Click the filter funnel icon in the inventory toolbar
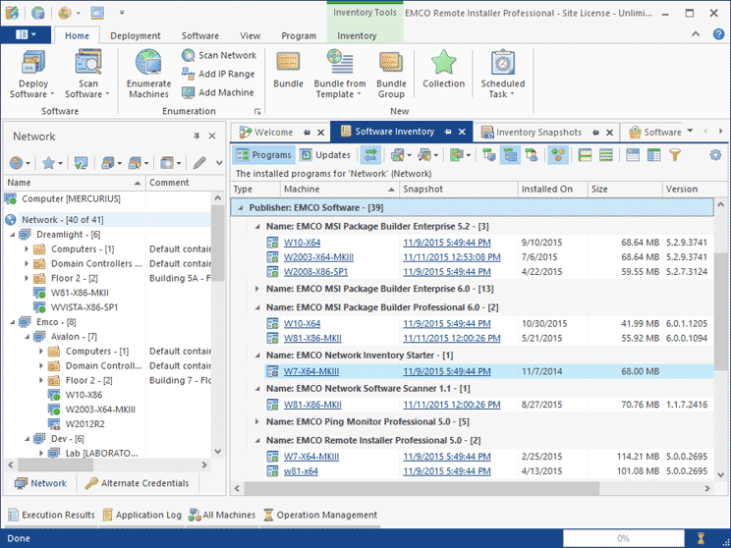This screenshot has height=548, width=731. pos(675,155)
